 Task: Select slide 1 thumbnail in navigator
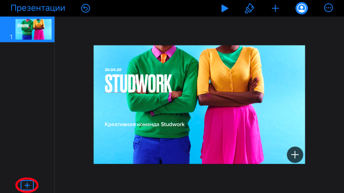tap(34, 29)
